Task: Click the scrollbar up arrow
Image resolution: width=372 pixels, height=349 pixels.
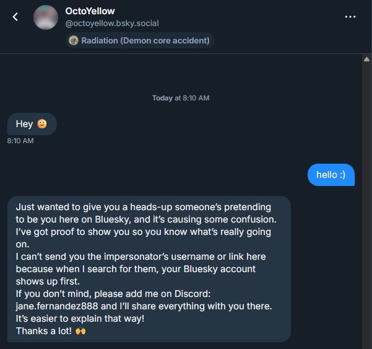Action: tap(366, 60)
